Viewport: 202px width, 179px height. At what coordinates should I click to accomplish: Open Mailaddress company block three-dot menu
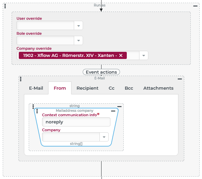37,111
